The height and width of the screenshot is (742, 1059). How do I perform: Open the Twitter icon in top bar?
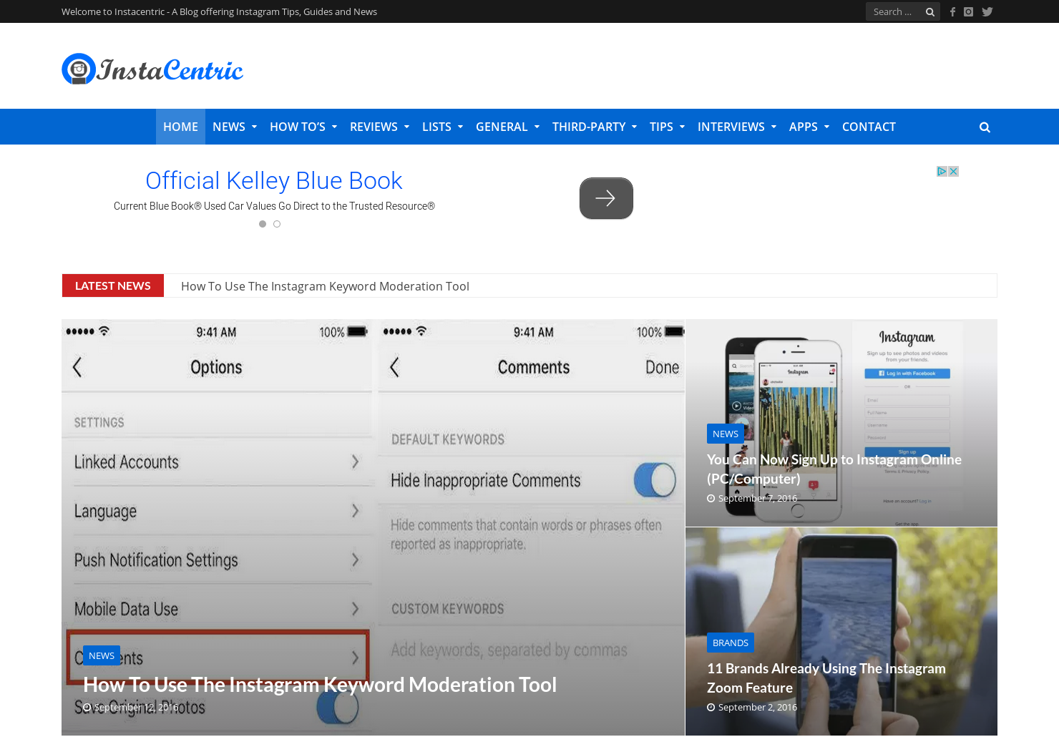tap(987, 11)
